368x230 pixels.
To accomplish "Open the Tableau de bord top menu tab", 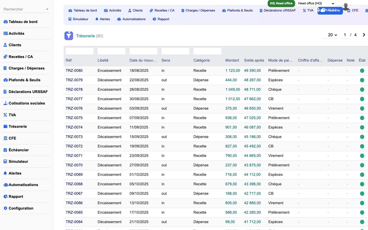I will pos(83,10).
